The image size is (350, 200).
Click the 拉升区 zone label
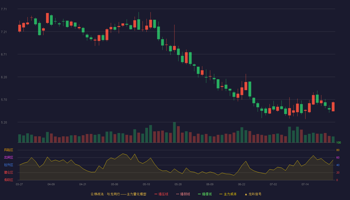click(8, 165)
